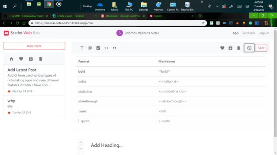This screenshot has width=277, height=155.
Task: Show favorite notes in sidebar
Action: pos(21,59)
